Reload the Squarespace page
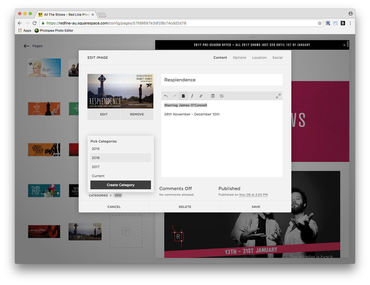 pos(35,23)
